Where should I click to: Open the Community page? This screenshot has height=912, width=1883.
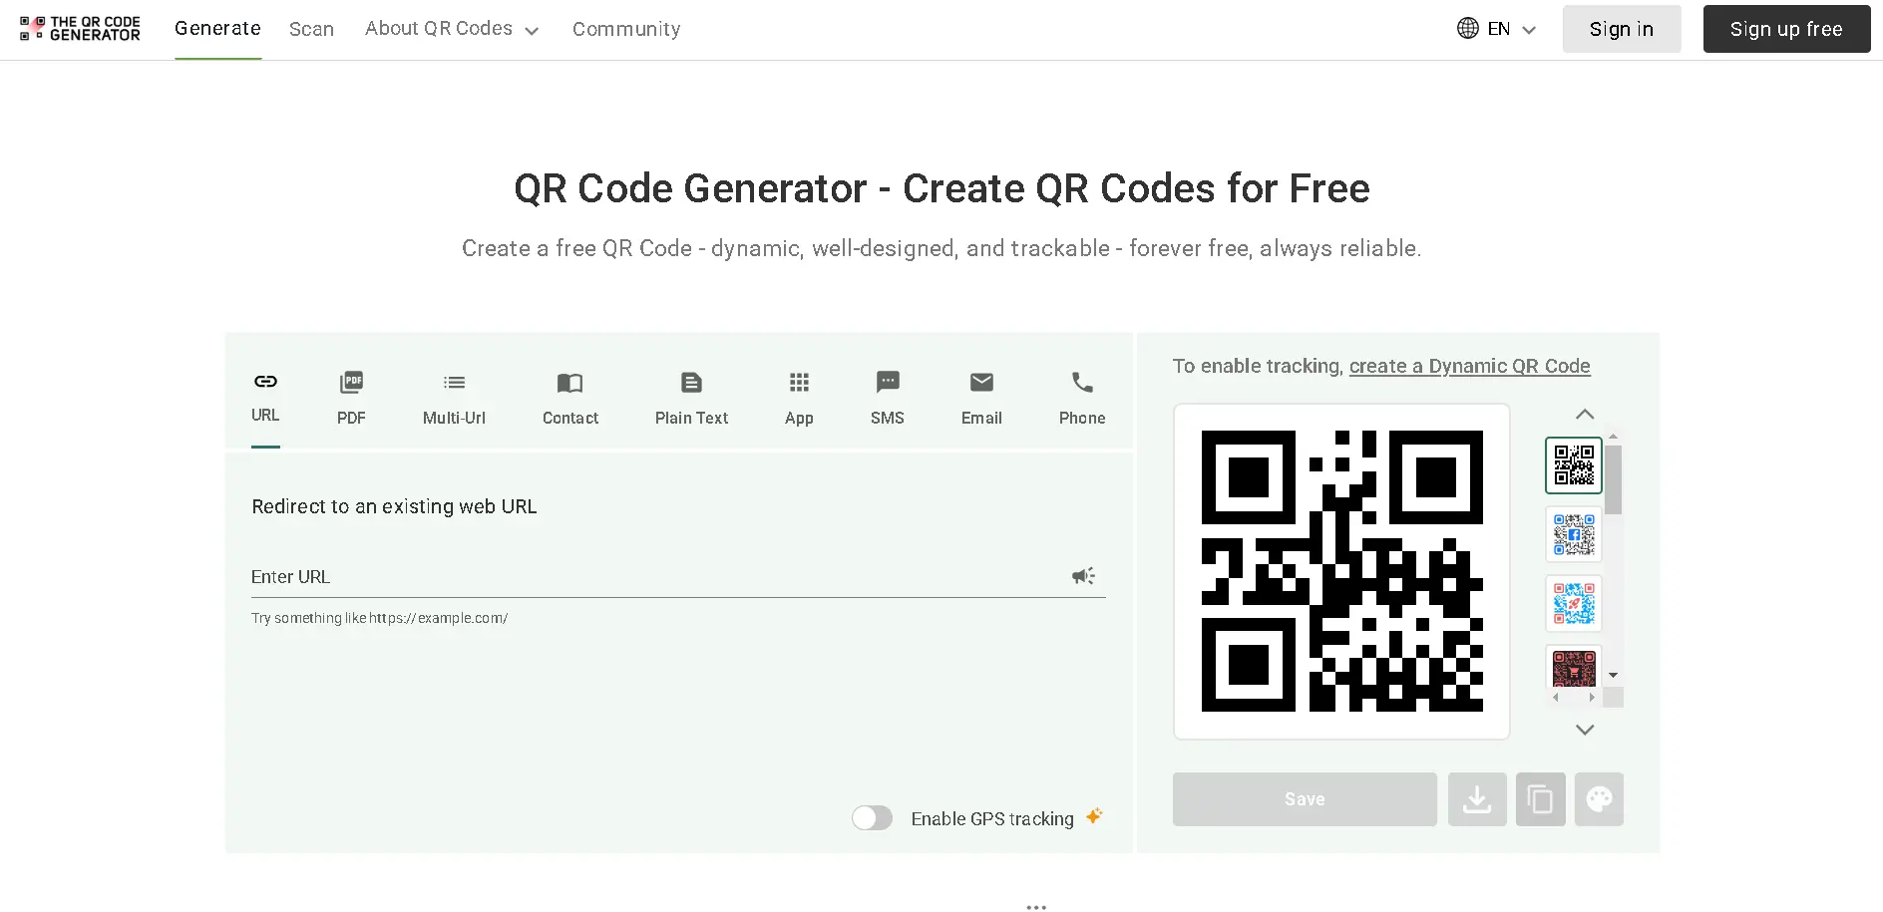625,29
